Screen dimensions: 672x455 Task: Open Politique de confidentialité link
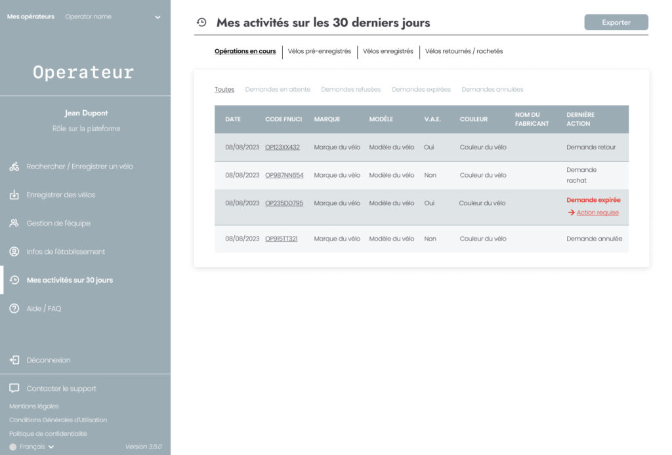(x=48, y=433)
